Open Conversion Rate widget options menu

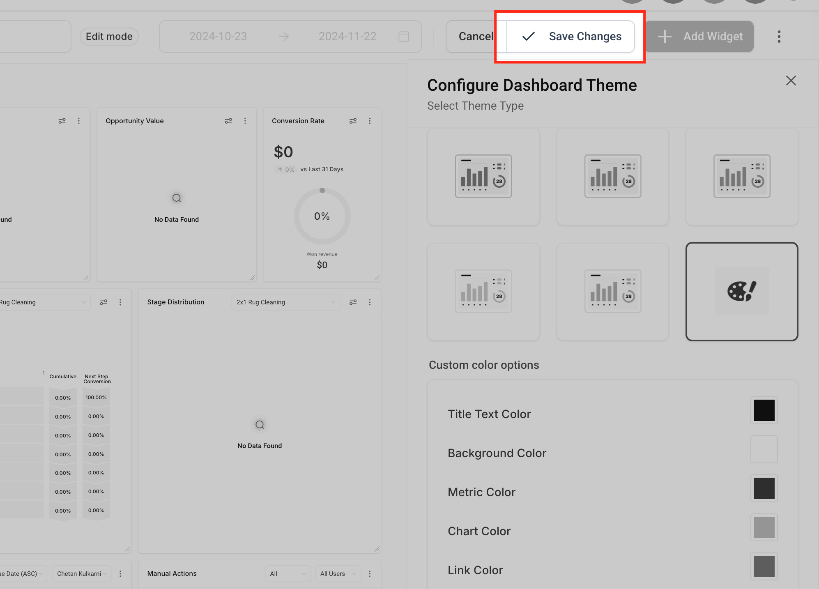pyautogui.click(x=370, y=121)
